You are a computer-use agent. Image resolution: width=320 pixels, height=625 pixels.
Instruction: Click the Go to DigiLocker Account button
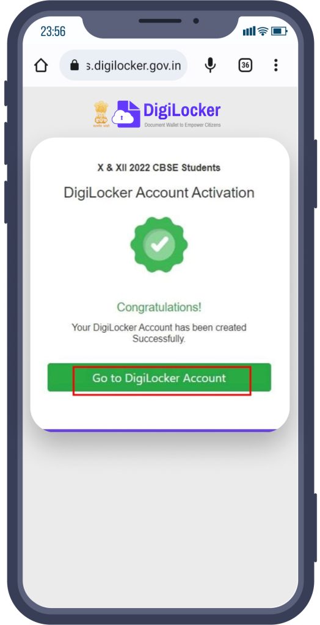coord(159,377)
